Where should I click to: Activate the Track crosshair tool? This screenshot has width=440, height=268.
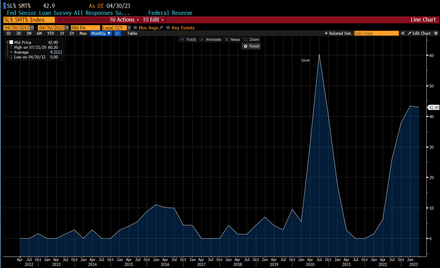[x=188, y=40]
